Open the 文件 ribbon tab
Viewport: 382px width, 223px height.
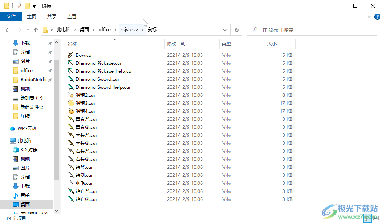tap(11, 16)
